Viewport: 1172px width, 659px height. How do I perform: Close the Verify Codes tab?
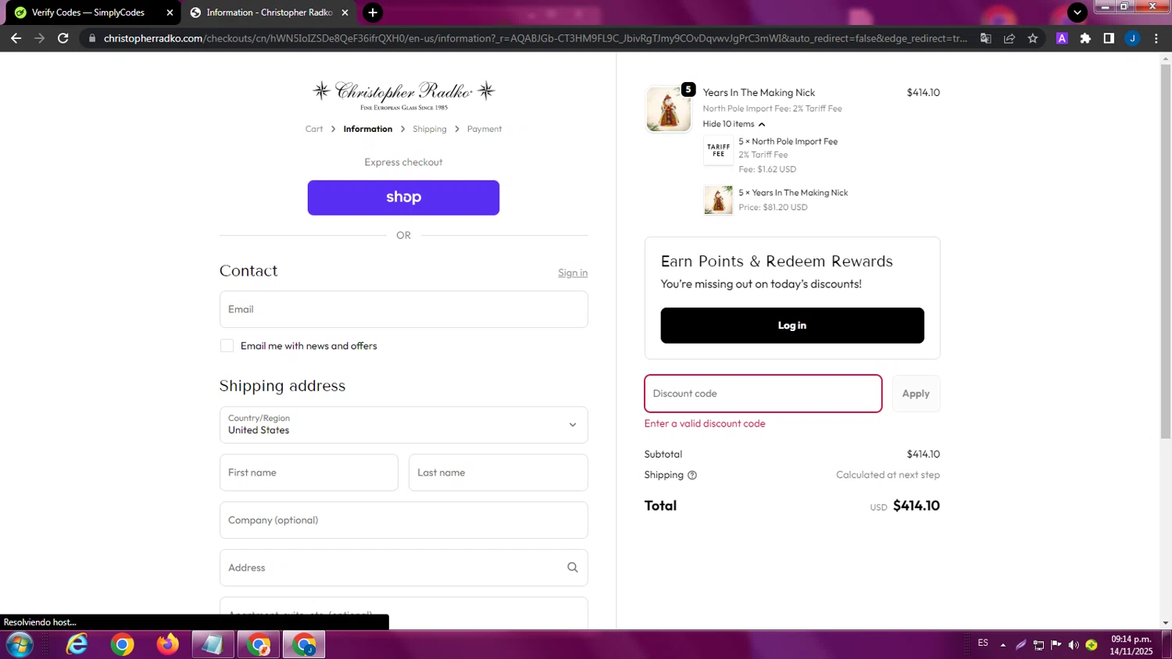click(x=170, y=12)
